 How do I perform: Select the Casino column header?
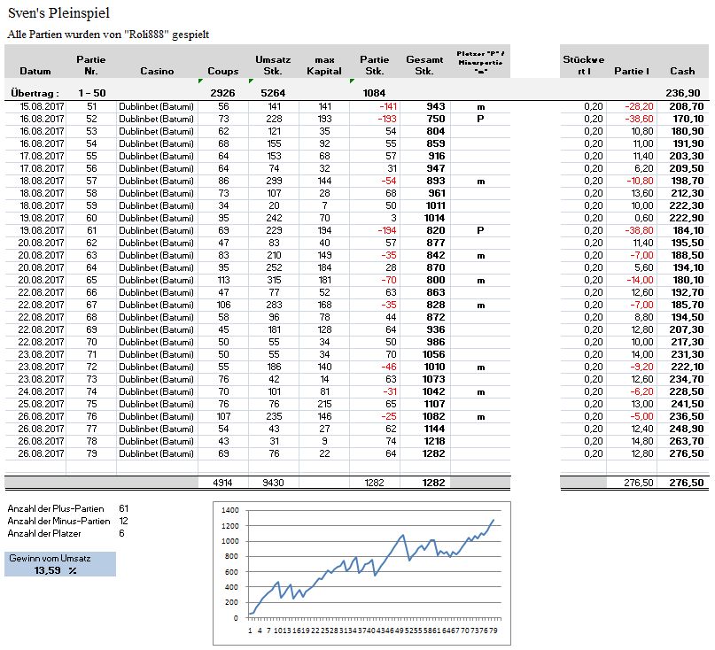(157, 71)
